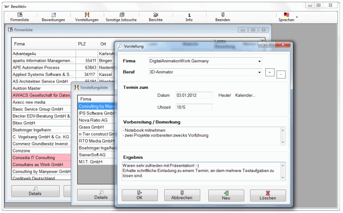Click the red minus button beside Beruf
Image resolution: width=343 pixels, height=213 pixels.
[x=281, y=74]
